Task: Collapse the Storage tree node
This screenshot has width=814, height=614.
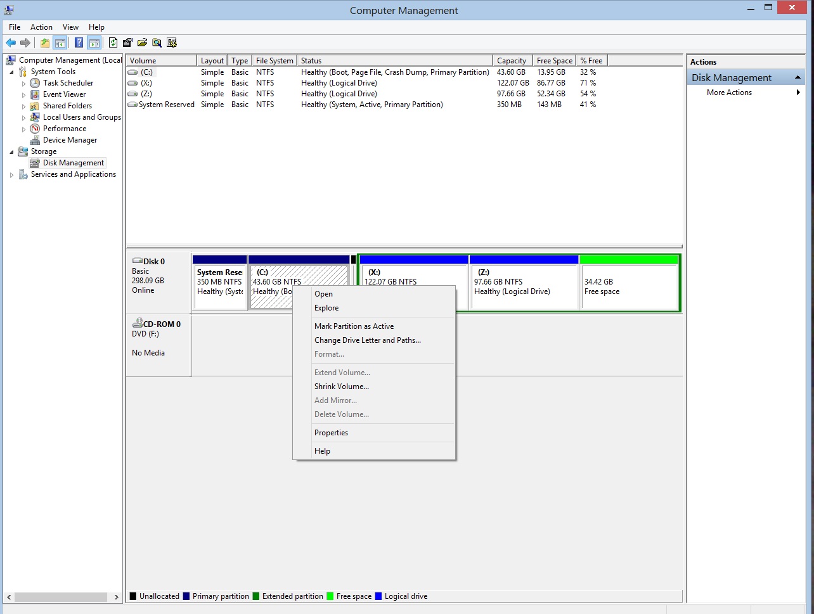Action: pyautogui.click(x=12, y=152)
